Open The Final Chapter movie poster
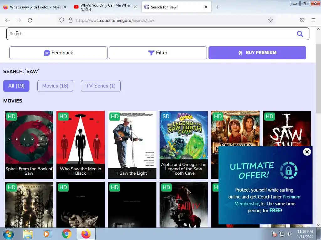This screenshot has width=321, height=240. click(29, 205)
